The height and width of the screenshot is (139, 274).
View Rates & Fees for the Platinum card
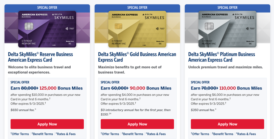[x=246, y=134]
